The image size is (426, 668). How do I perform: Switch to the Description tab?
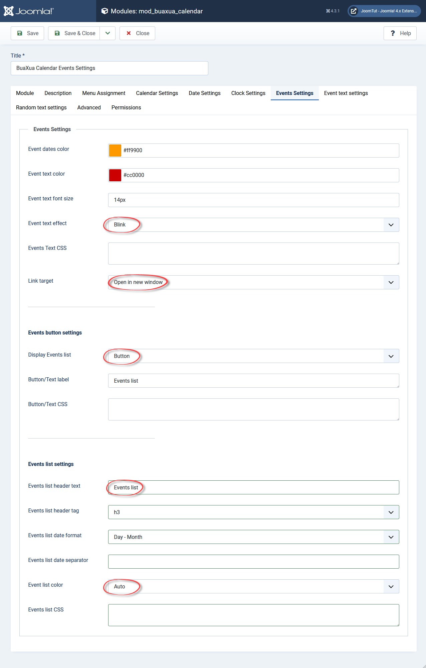(x=58, y=93)
